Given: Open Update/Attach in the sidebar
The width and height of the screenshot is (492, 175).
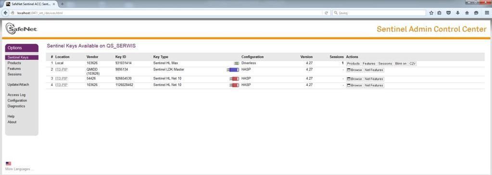Looking at the screenshot, I should (x=18, y=85).
